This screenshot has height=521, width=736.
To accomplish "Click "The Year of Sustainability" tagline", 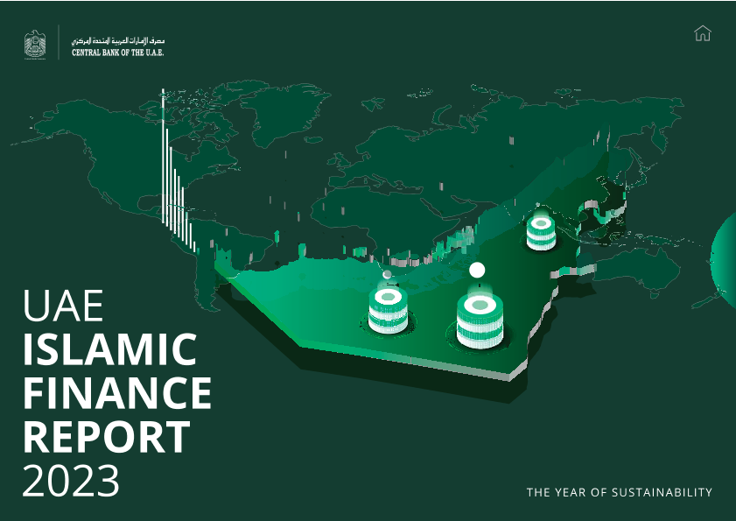I will [x=619, y=493].
